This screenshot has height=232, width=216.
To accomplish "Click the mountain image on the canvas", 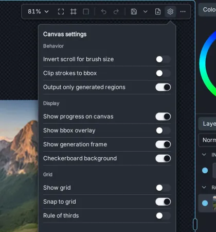I will coord(19,166).
